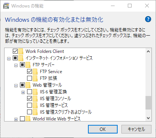
Task: Uncheck the FTP Service checkbox
Action: coord(29,72)
